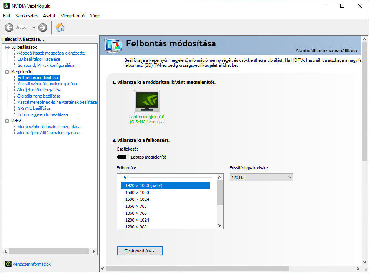
Task: Collapse the Megjelenítő tree node
Action: point(7,72)
